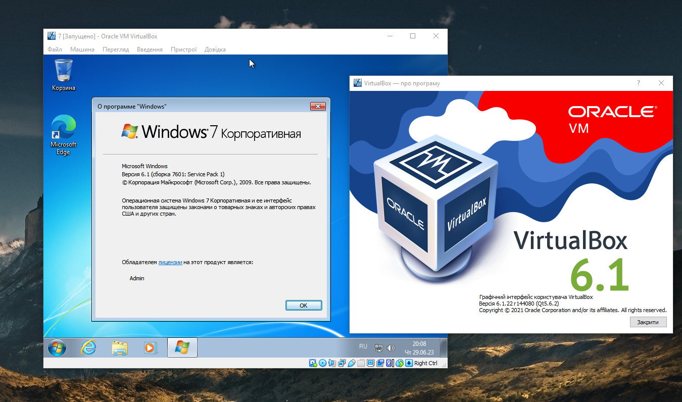
Task: Open the Машина menu
Action: 82,49
